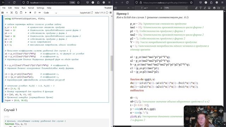Click the webcam video overlay thumbnail
Image resolution: width=226 pixels, height=127 pixels.
point(204,116)
